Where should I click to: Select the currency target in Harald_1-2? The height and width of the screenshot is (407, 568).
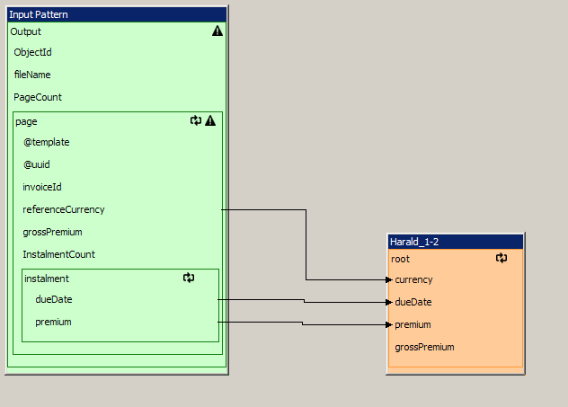coord(413,279)
